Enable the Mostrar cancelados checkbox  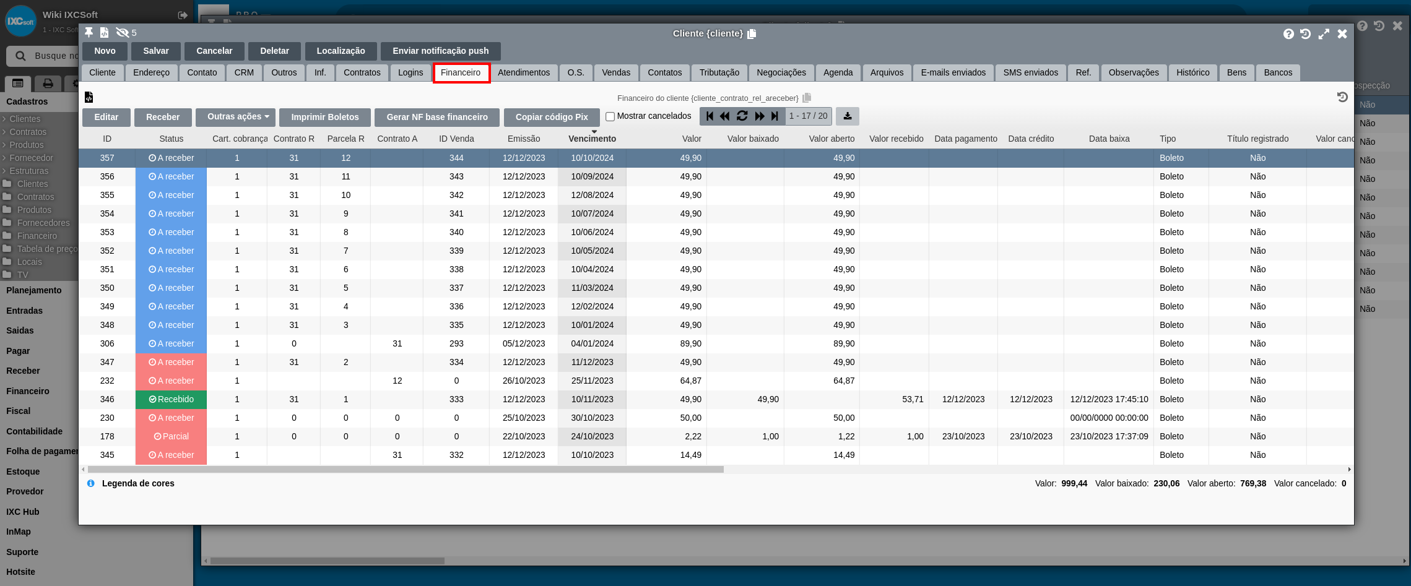click(610, 116)
